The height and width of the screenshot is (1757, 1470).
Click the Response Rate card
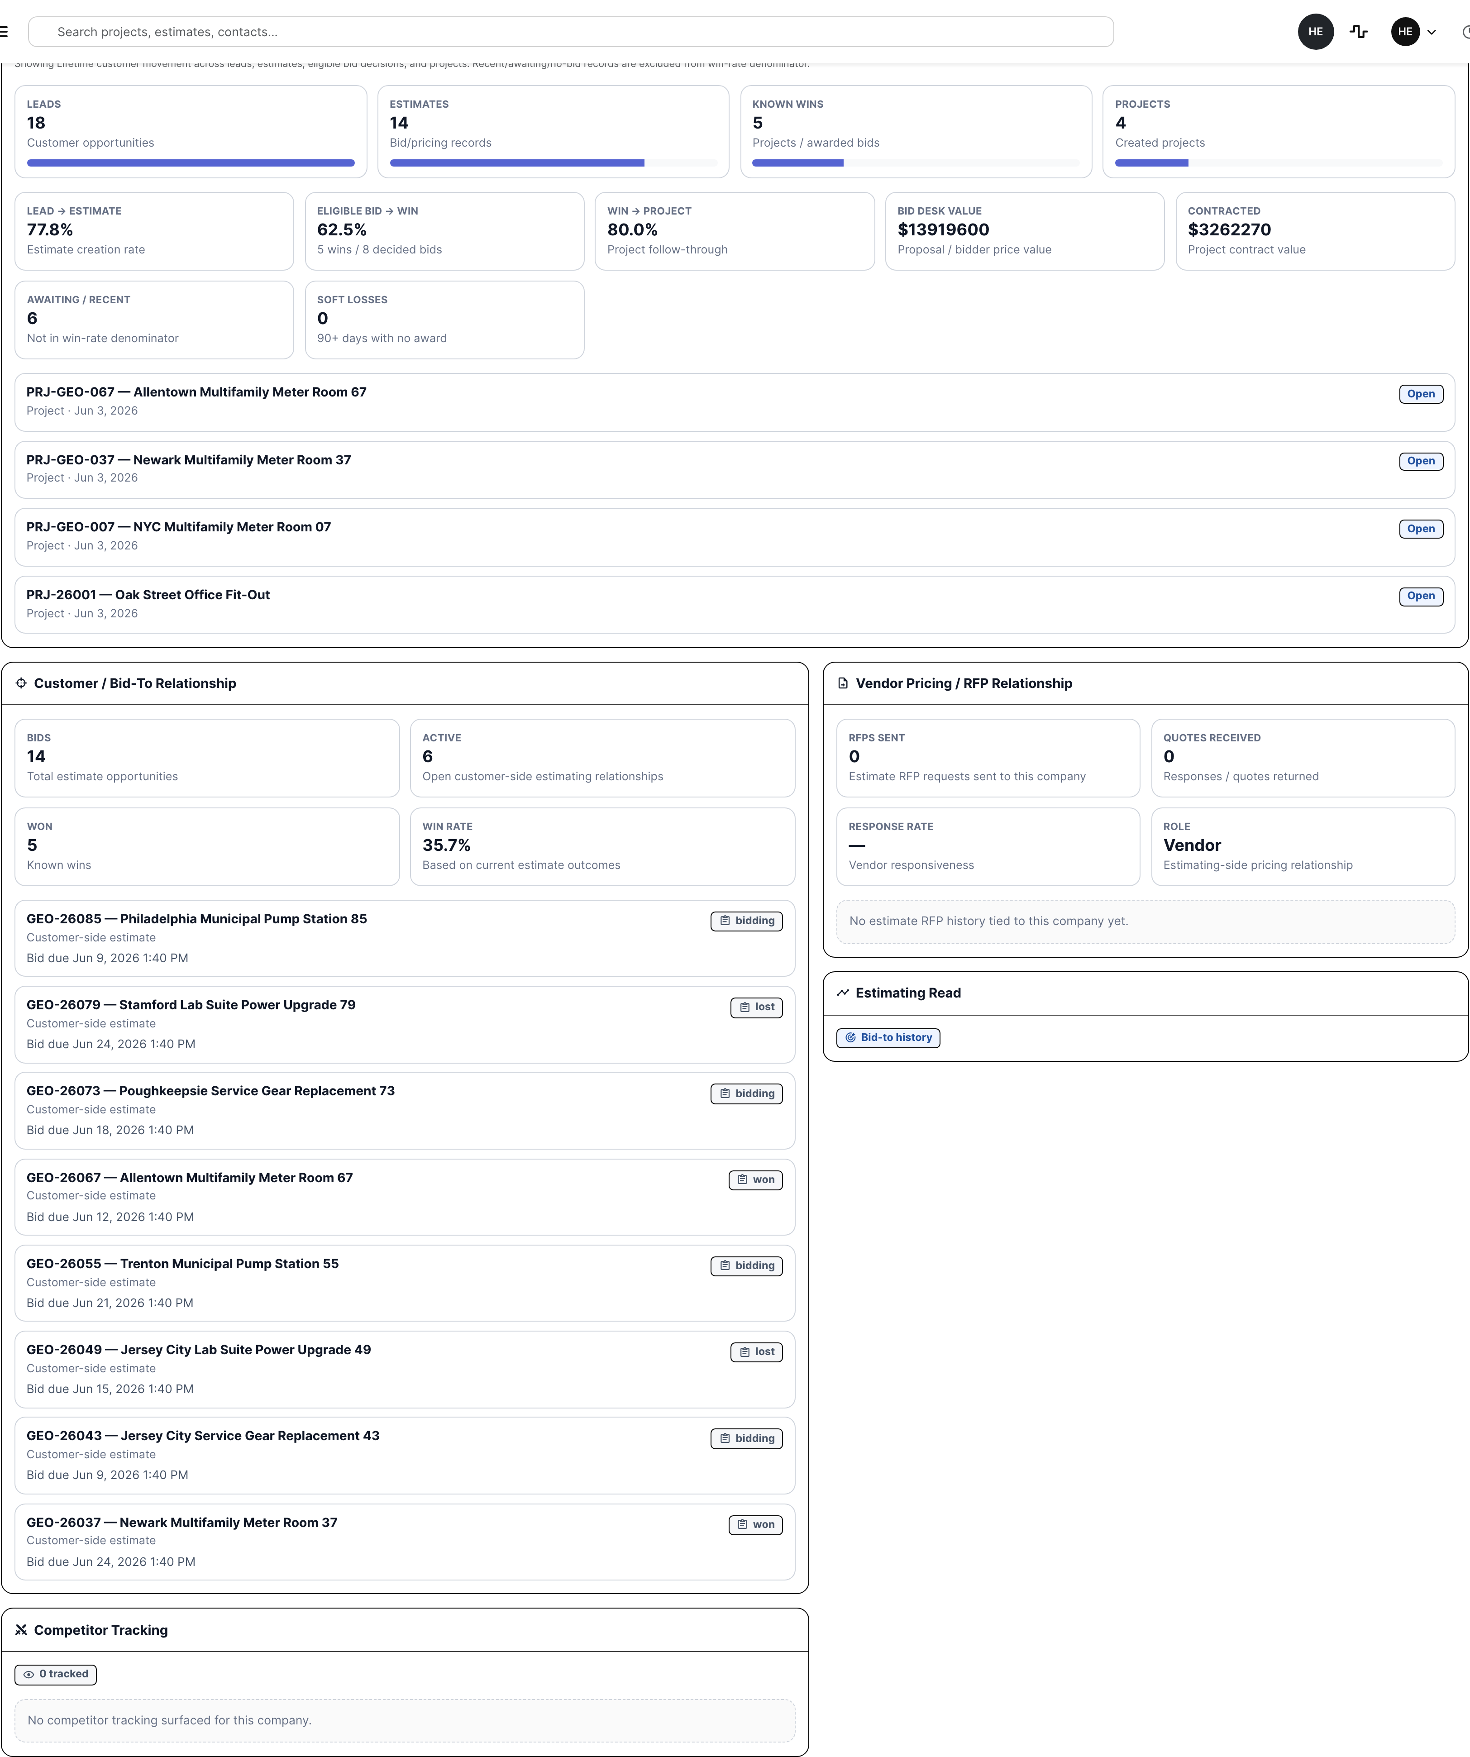(x=988, y=847)
